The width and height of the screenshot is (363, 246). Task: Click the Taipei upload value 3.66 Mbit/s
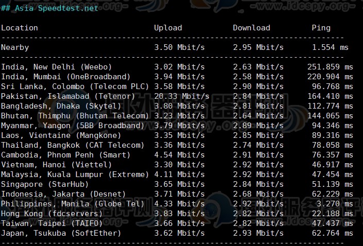(x=179, y=223)
